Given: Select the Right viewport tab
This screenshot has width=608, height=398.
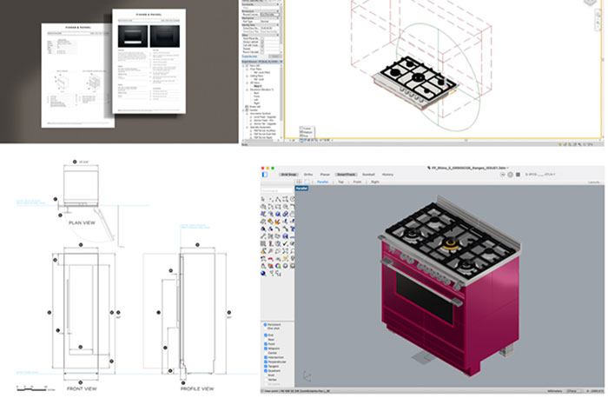Looking at the screenshot, I should point(374,183).
